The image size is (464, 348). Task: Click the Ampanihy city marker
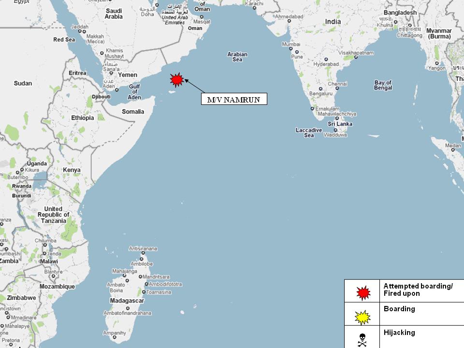tap(115, 337)
